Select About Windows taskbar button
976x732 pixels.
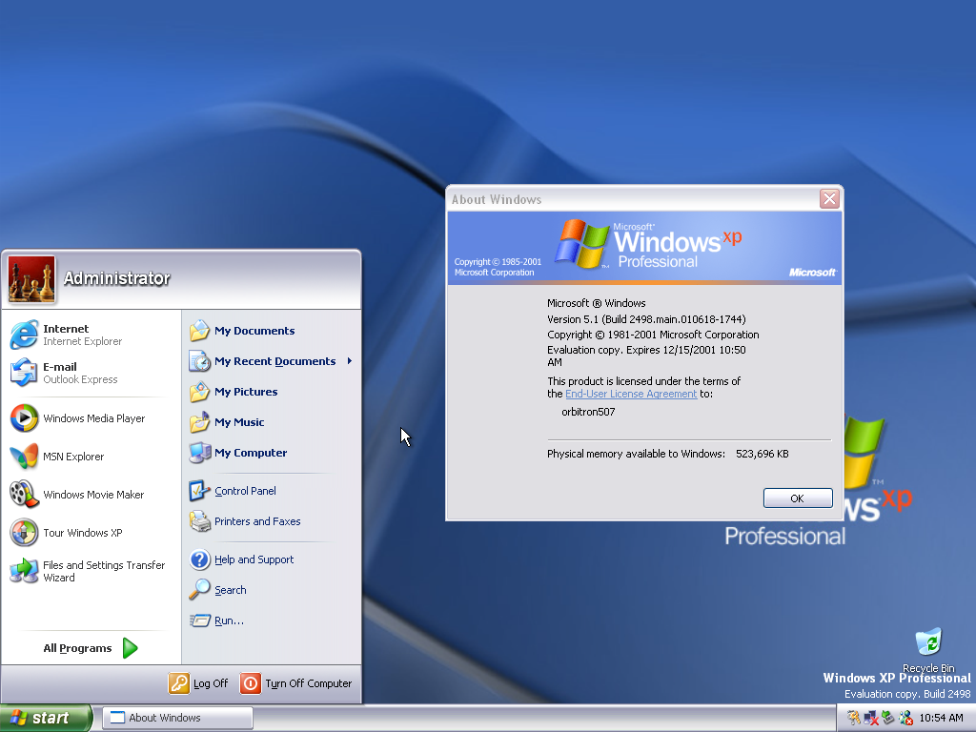click(x=177, y=718)
